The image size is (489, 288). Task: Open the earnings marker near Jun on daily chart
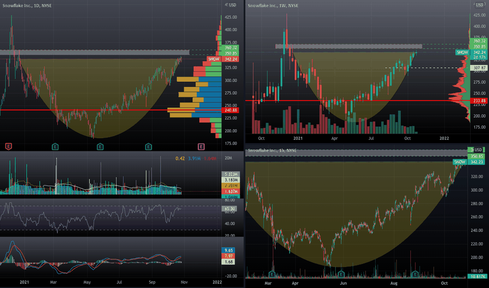(100, 146)
